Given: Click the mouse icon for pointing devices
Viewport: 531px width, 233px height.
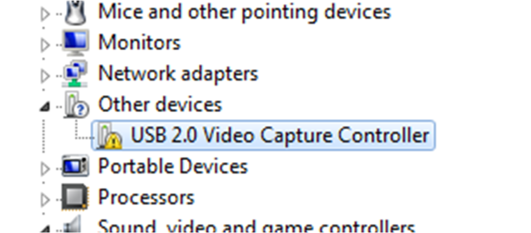Looking at the screenshot, I should tap(76, 13).
